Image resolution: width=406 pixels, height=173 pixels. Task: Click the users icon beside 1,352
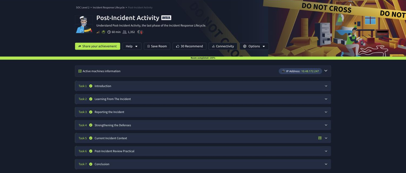click(x=125, y=32)
